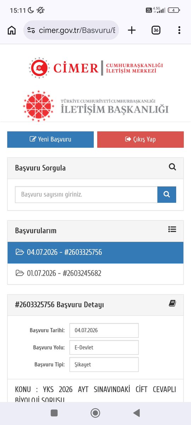Image resolution: width=191 pixels, height=425 pixels.
Task: Click the Başvuru Sorgula heading
Action: 40,168
